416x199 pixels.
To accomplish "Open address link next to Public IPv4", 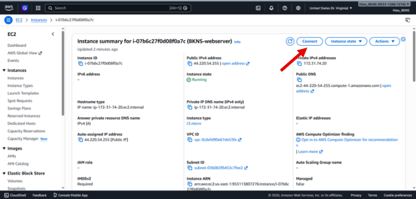I will point(236,63).
